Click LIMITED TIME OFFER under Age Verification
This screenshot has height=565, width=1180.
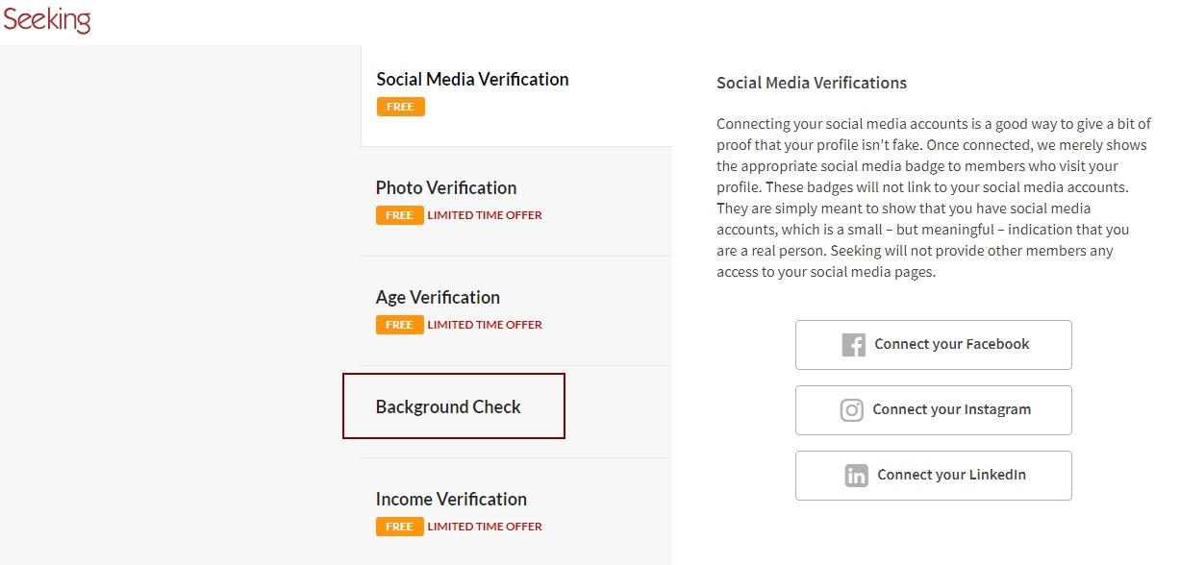(485, 325)
